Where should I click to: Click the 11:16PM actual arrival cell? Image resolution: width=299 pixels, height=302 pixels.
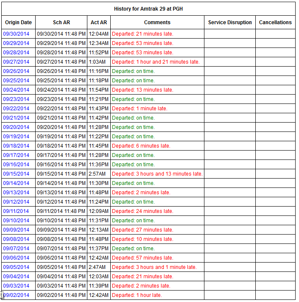coord(98,71)
